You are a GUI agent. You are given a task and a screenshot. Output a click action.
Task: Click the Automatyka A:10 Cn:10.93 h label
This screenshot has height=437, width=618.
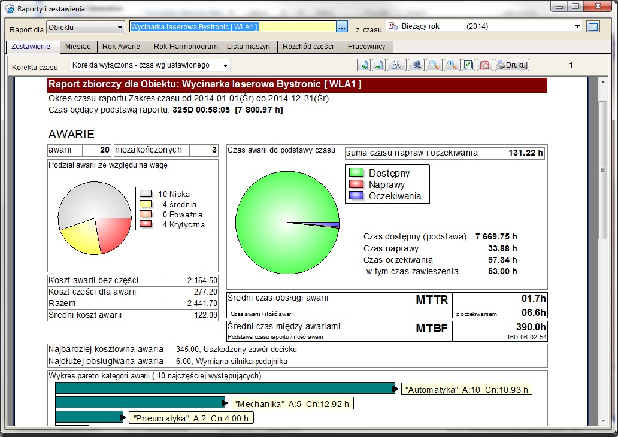pos(466,390)
